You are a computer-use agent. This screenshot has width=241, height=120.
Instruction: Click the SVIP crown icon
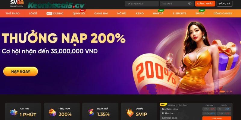[130, 113]
